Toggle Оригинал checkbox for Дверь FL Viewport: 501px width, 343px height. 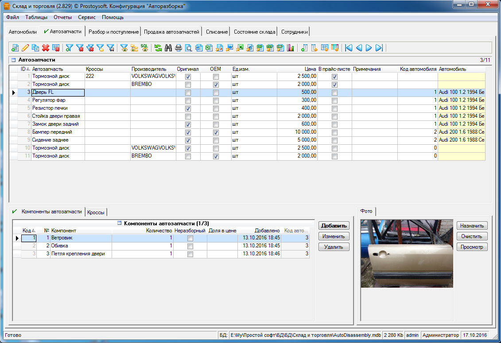(188, 92)
